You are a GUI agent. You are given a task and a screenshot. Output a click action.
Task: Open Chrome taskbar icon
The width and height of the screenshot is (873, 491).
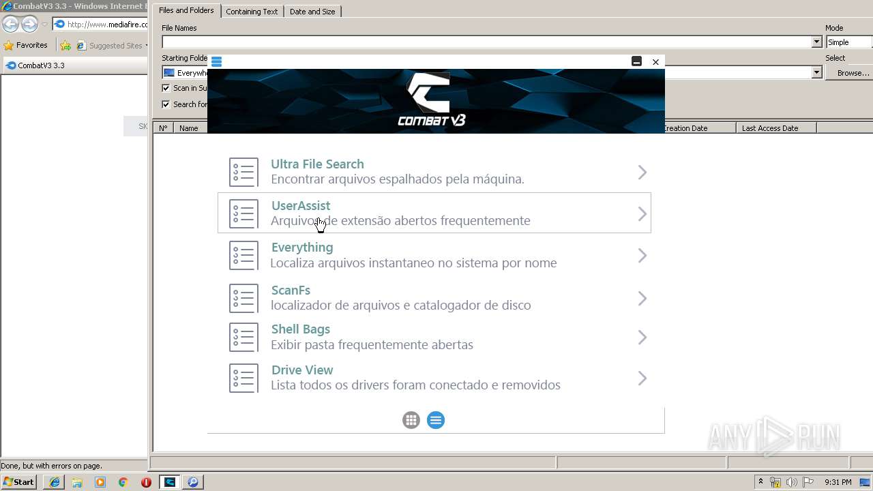pyautogui.click(x=123, y=482)
